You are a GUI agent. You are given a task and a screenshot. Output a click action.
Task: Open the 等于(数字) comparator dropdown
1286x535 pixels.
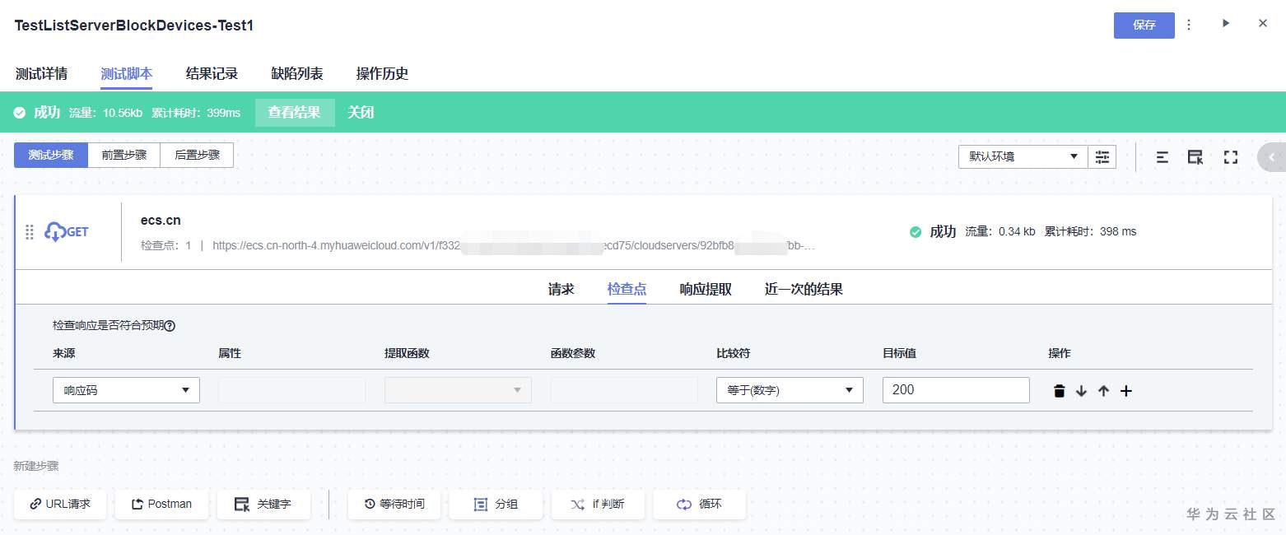point(790,390)
